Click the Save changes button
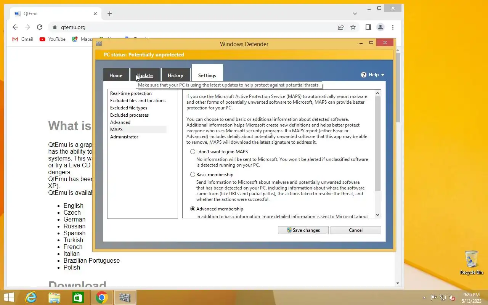 tap(304, 230)
